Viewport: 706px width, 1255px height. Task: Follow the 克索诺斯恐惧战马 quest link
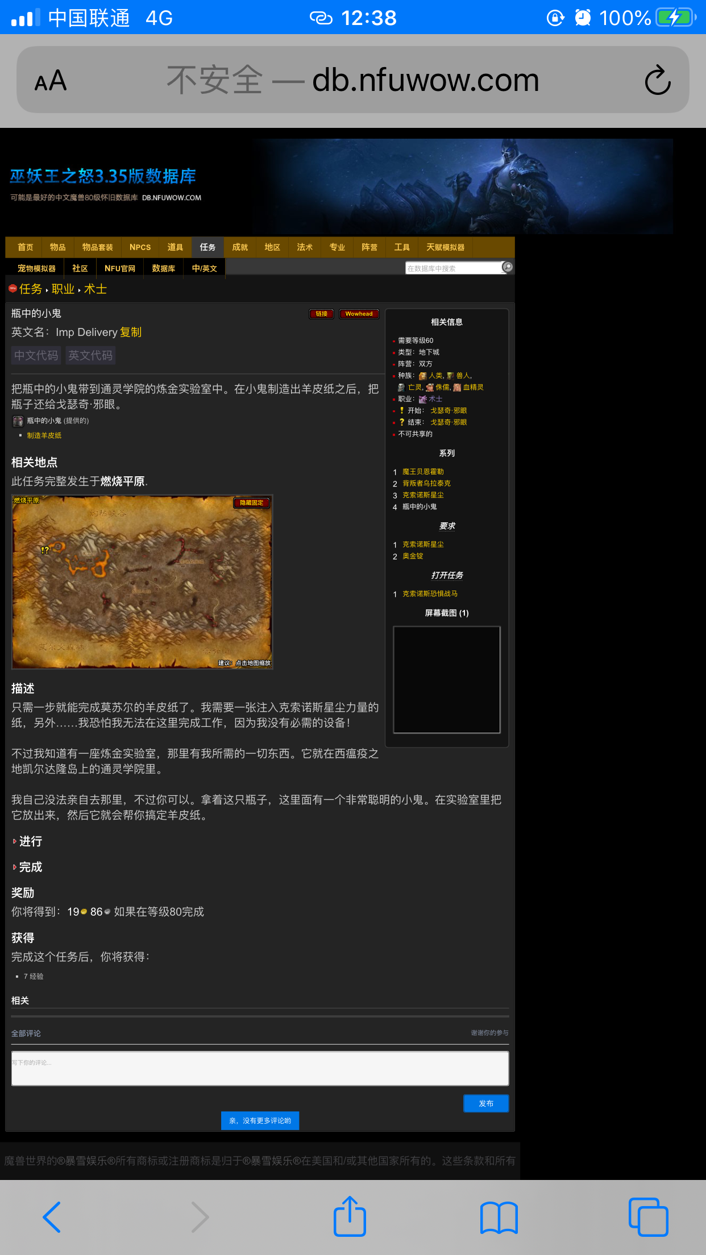coord(430,593)
